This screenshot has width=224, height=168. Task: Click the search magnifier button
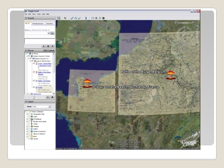pyautogui.click(x=52, y=33)
